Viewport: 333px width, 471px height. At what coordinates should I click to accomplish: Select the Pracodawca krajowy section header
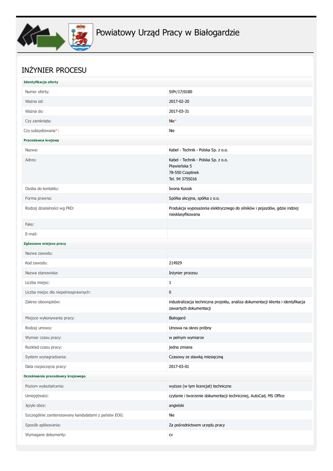click(41, 140)
